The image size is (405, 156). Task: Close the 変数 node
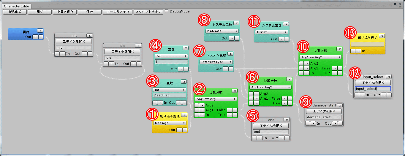coord(184,82)
